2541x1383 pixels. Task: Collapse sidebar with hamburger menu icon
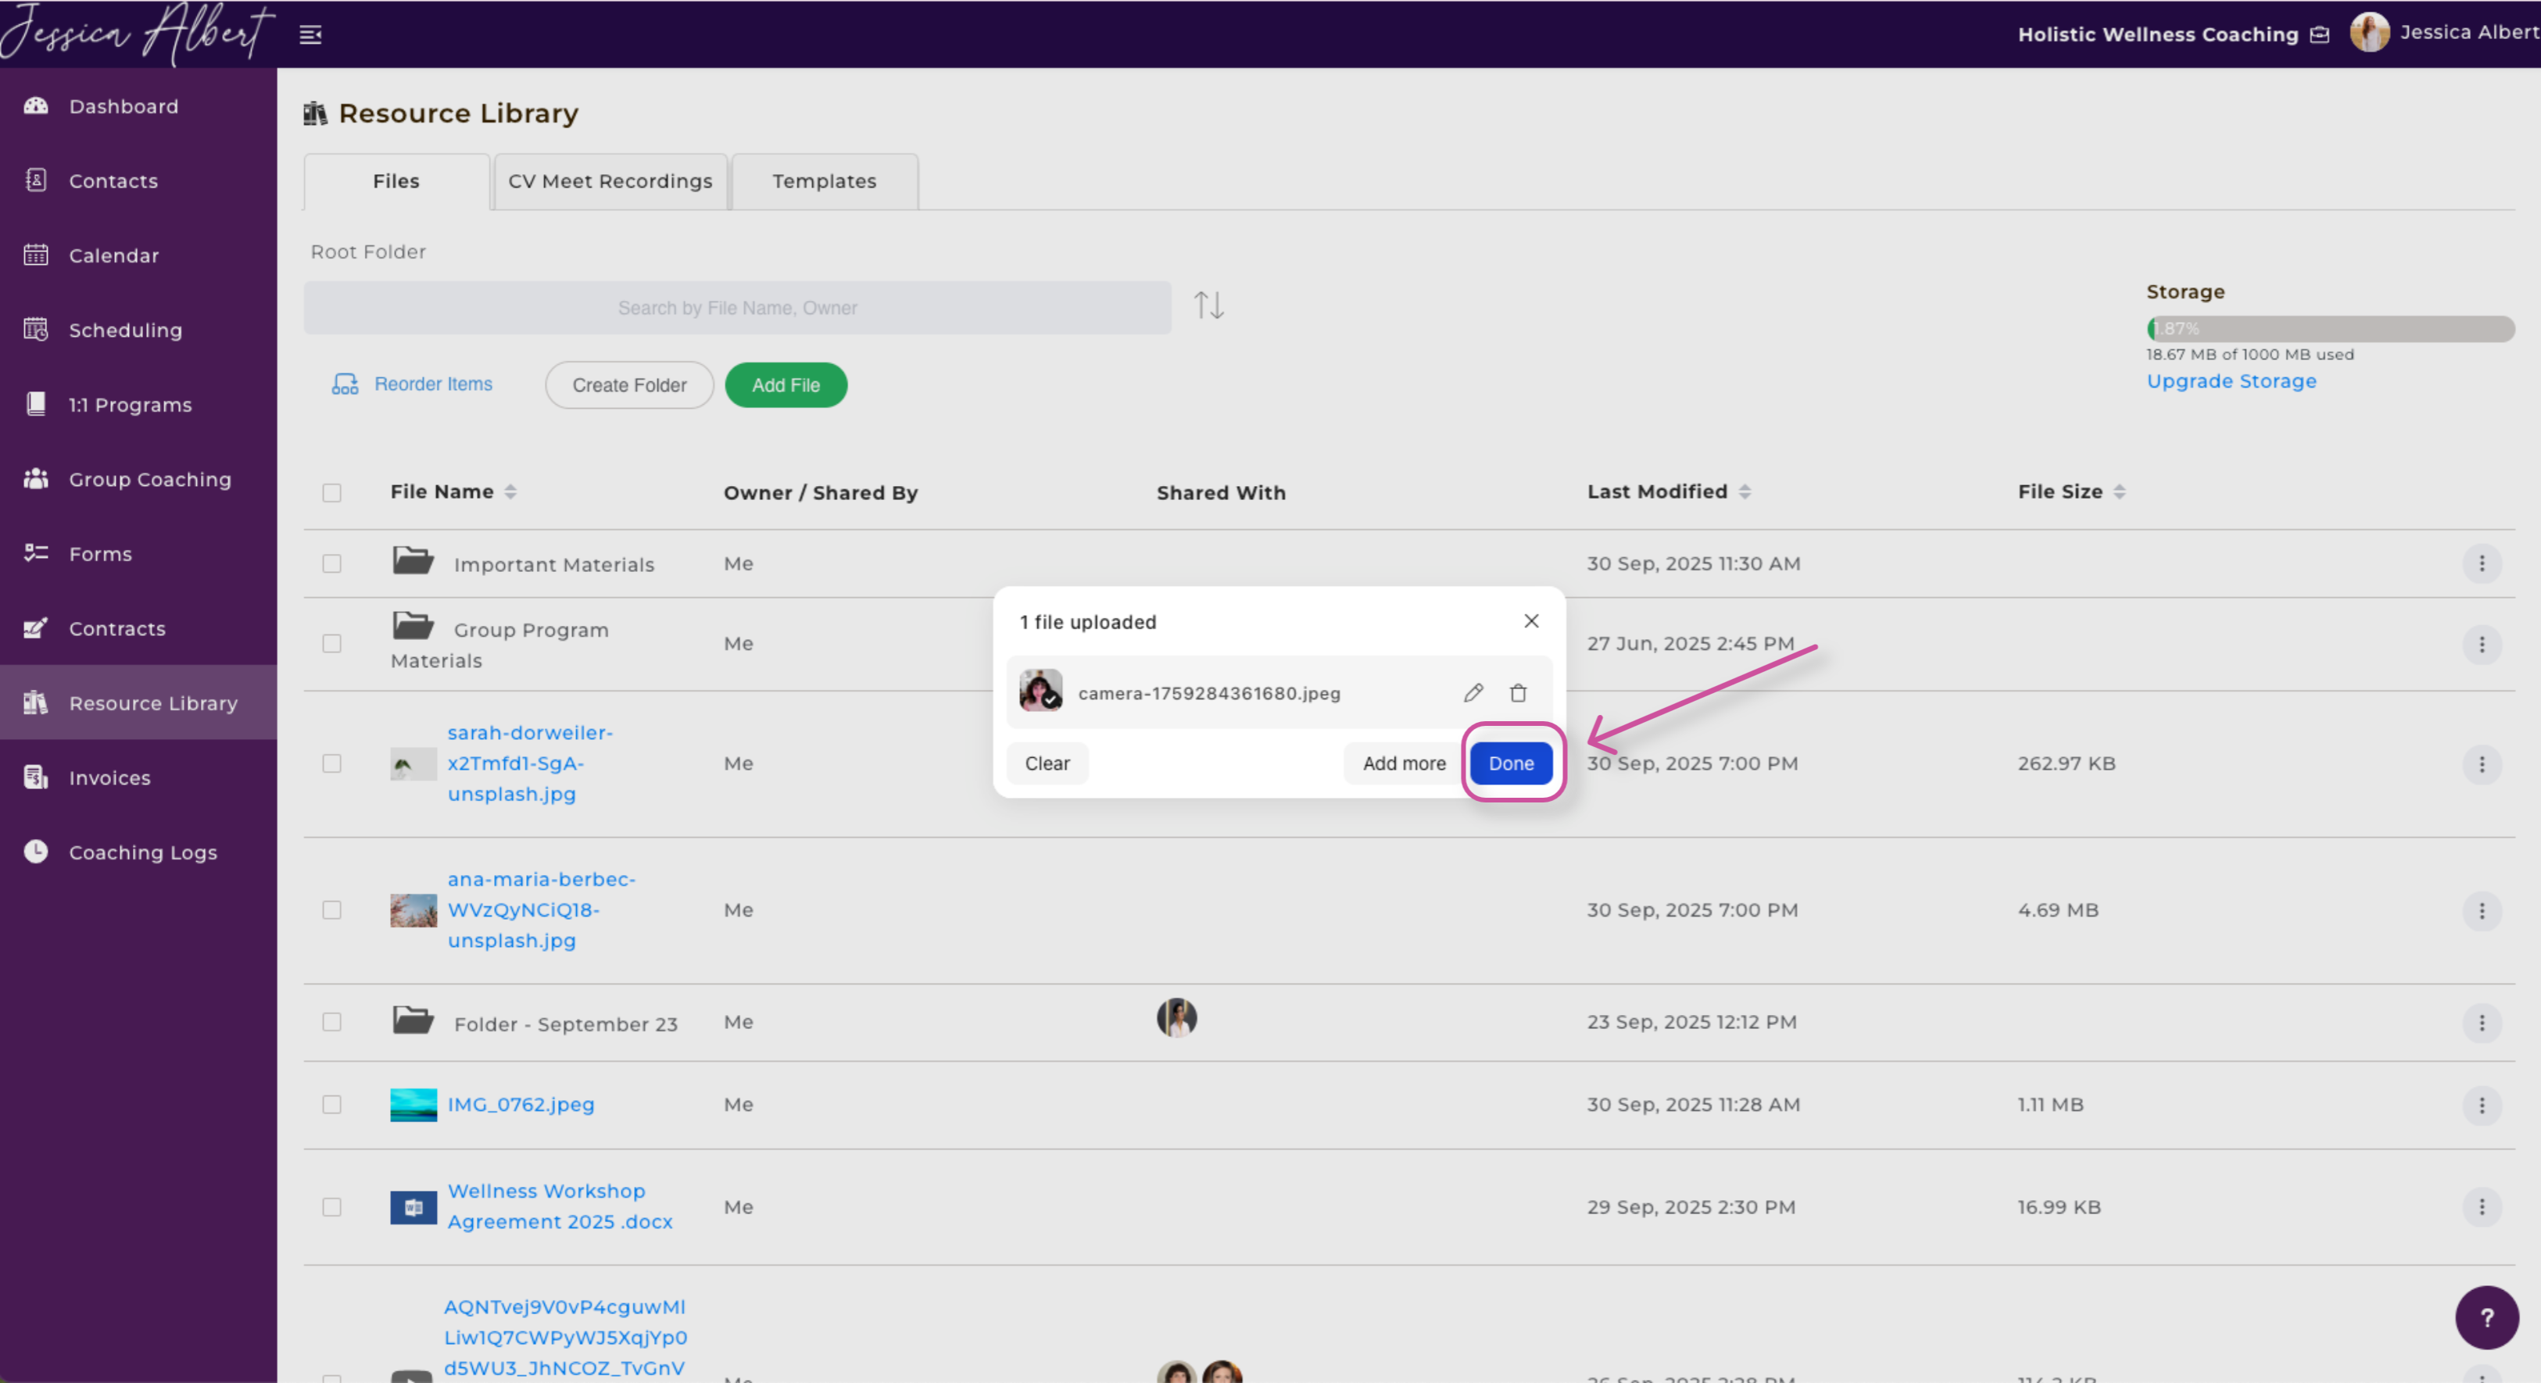point(311,35)
